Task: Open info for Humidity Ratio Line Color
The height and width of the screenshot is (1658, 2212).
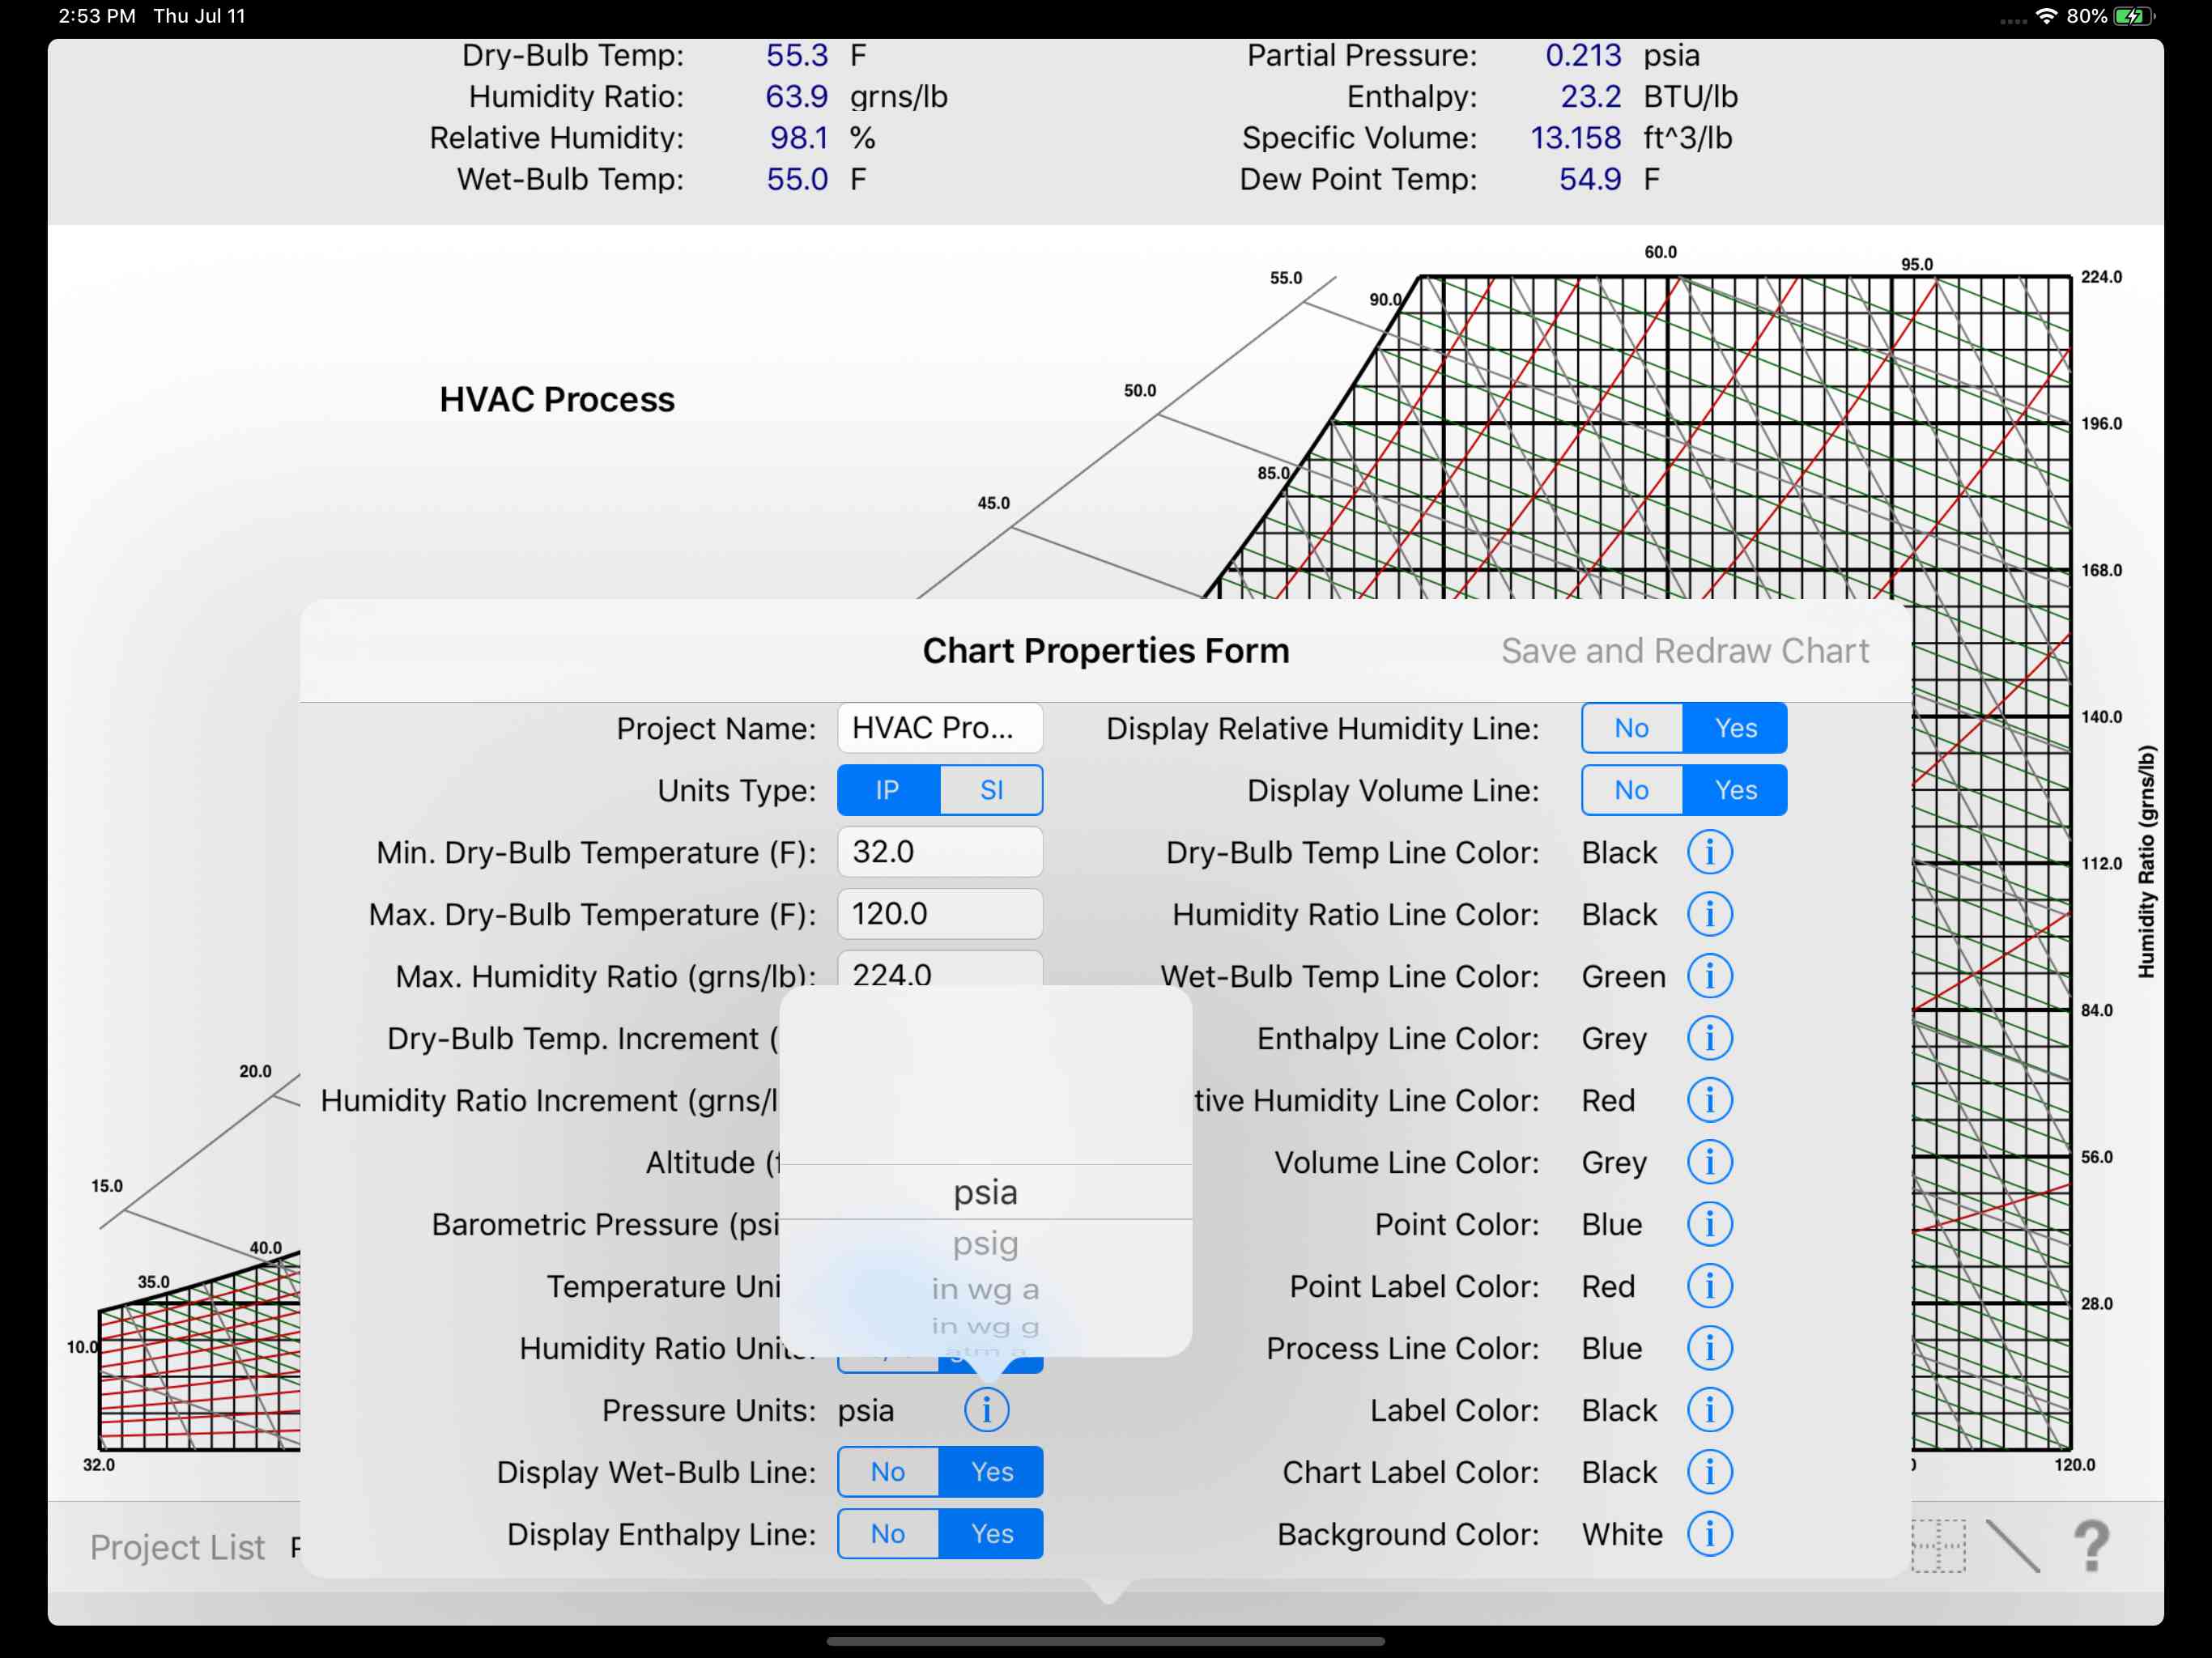Action: pos(1709,914)
